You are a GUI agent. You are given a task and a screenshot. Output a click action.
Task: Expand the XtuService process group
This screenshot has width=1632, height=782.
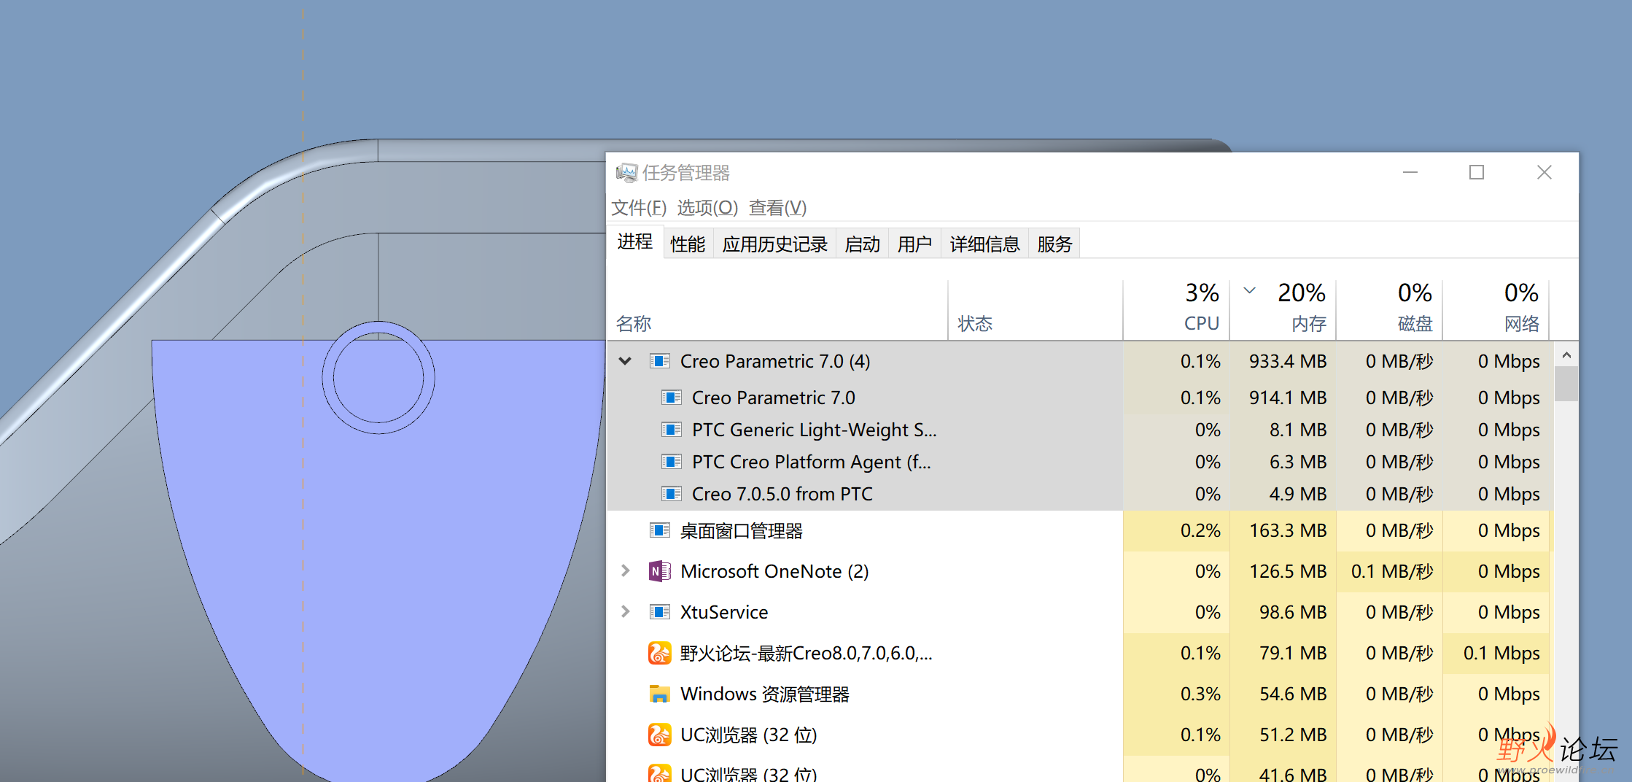pos(625,612)
